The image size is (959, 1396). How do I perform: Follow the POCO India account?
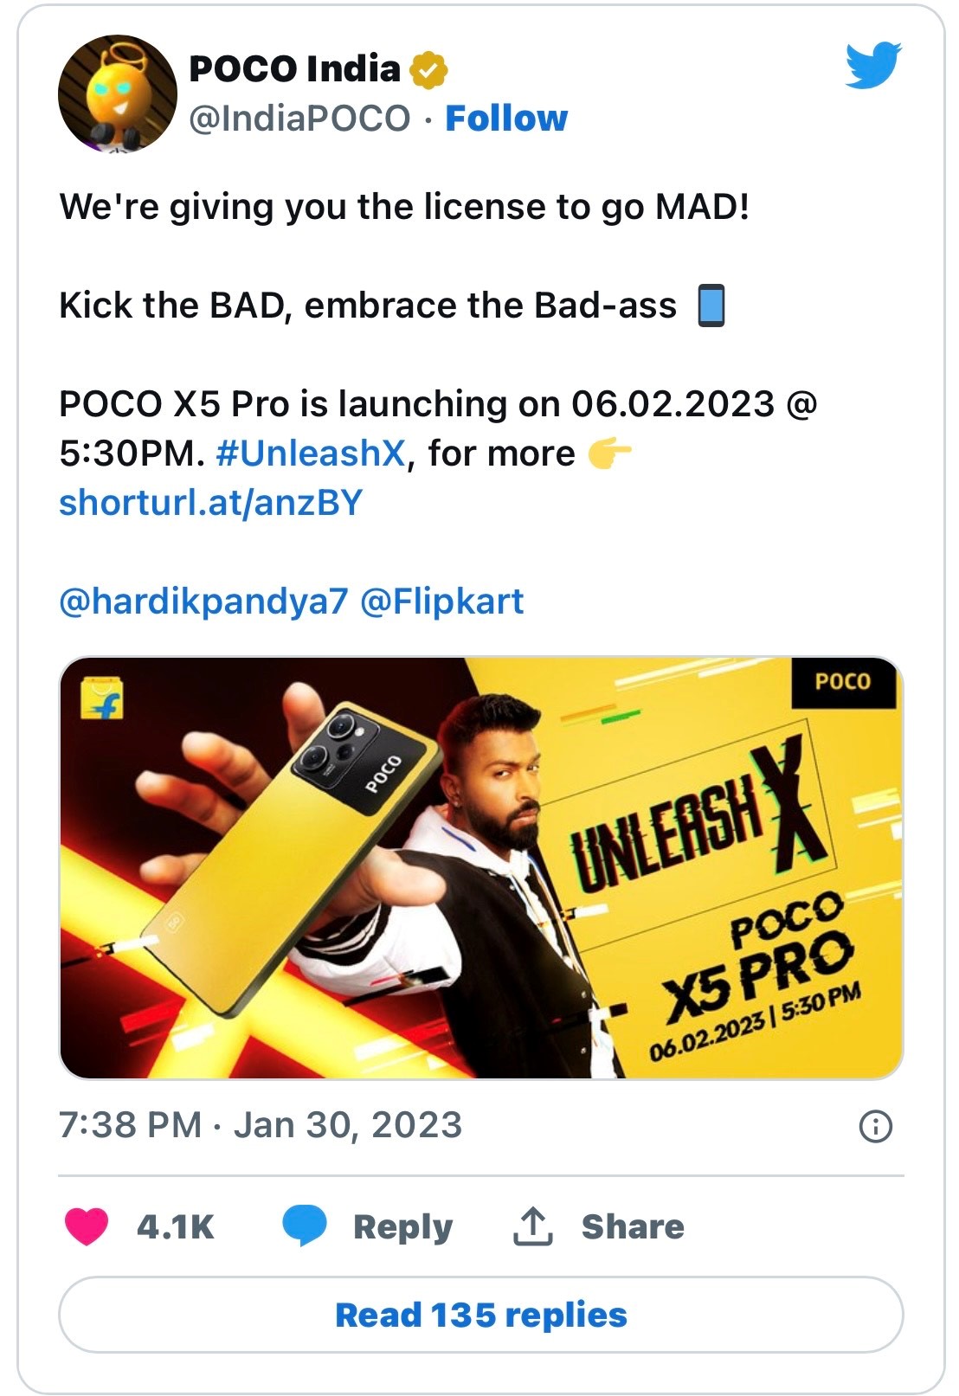pos(506,119)
